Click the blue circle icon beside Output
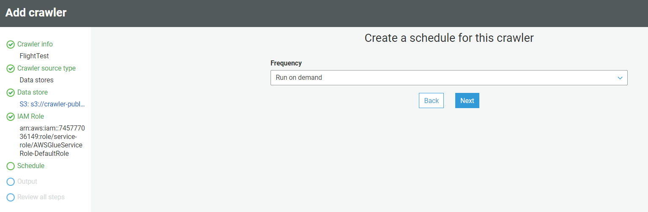Screen dimensions: 648x212 pyautogui.click(x=11, y=182)
